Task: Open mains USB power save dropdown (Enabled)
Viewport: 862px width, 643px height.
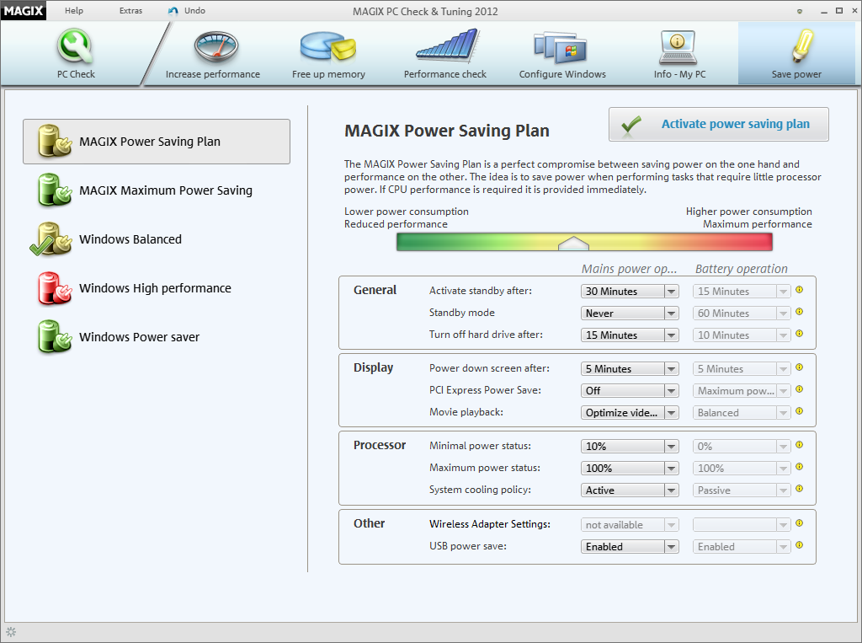Action: click(x=630, y=547)
